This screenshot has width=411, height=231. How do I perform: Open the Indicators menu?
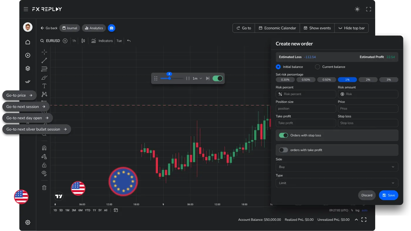click(x=102, y=41)
